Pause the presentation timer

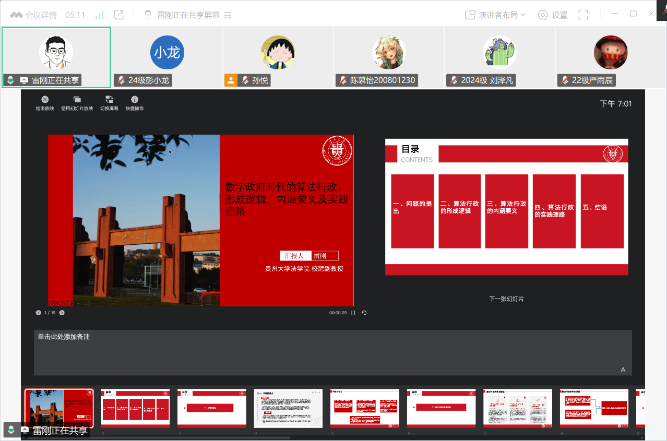click(353, 313)
